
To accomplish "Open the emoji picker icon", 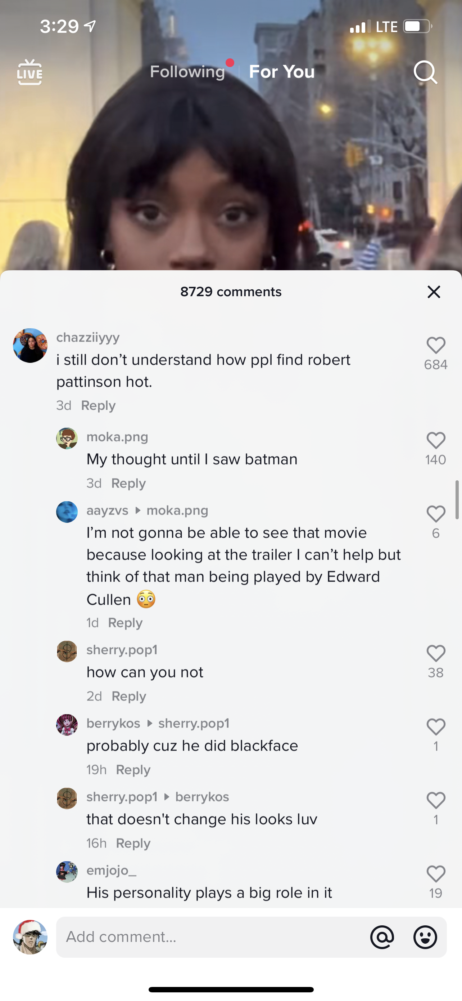I will [425, 937].
